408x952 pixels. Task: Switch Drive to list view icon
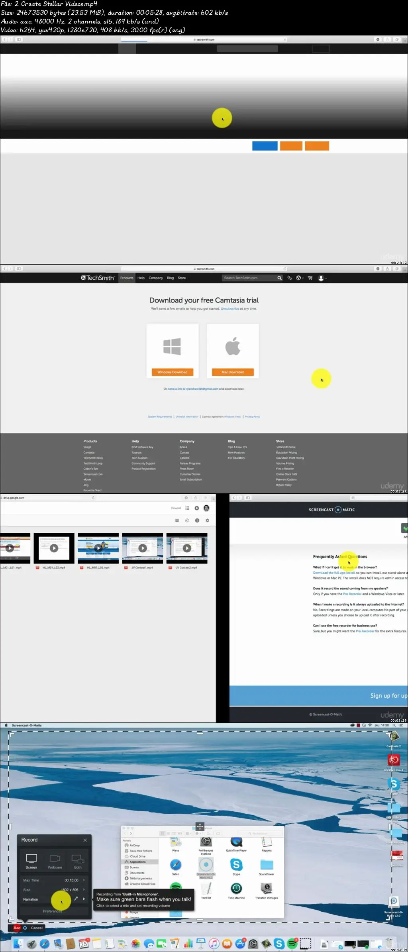177,520
